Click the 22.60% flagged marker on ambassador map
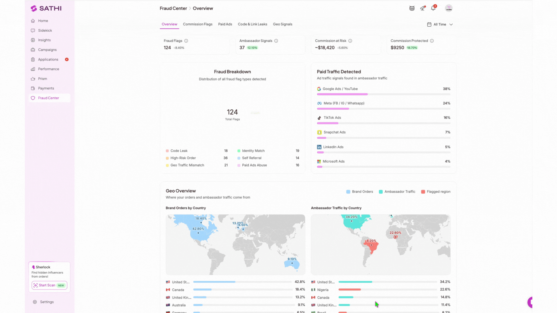This screenshot has height=313, width=557. (395, 237)
